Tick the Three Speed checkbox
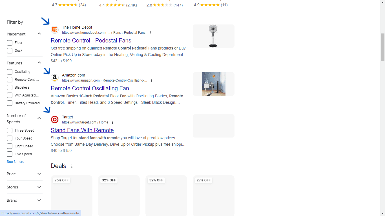This screenshot has width=385, height=216. [10, 130]
